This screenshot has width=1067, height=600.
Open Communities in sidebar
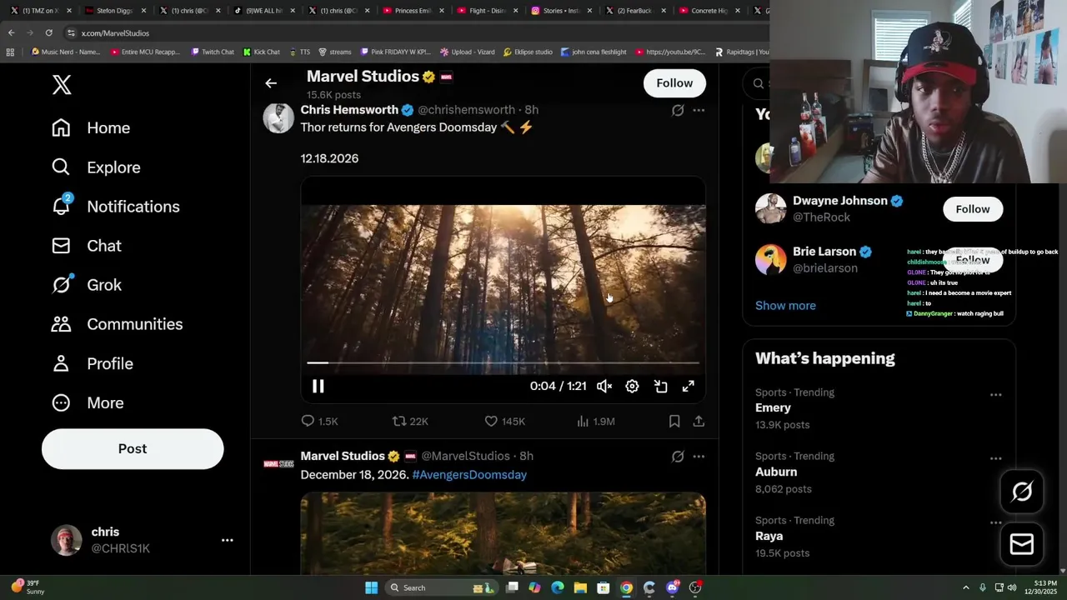[x=117, y=323]
